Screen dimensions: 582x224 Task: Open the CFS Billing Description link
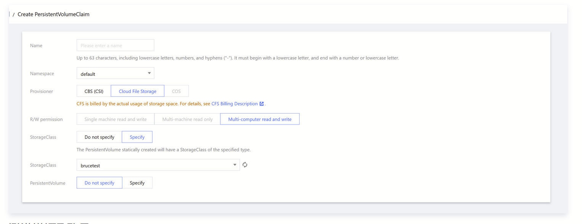click(234, 104)
